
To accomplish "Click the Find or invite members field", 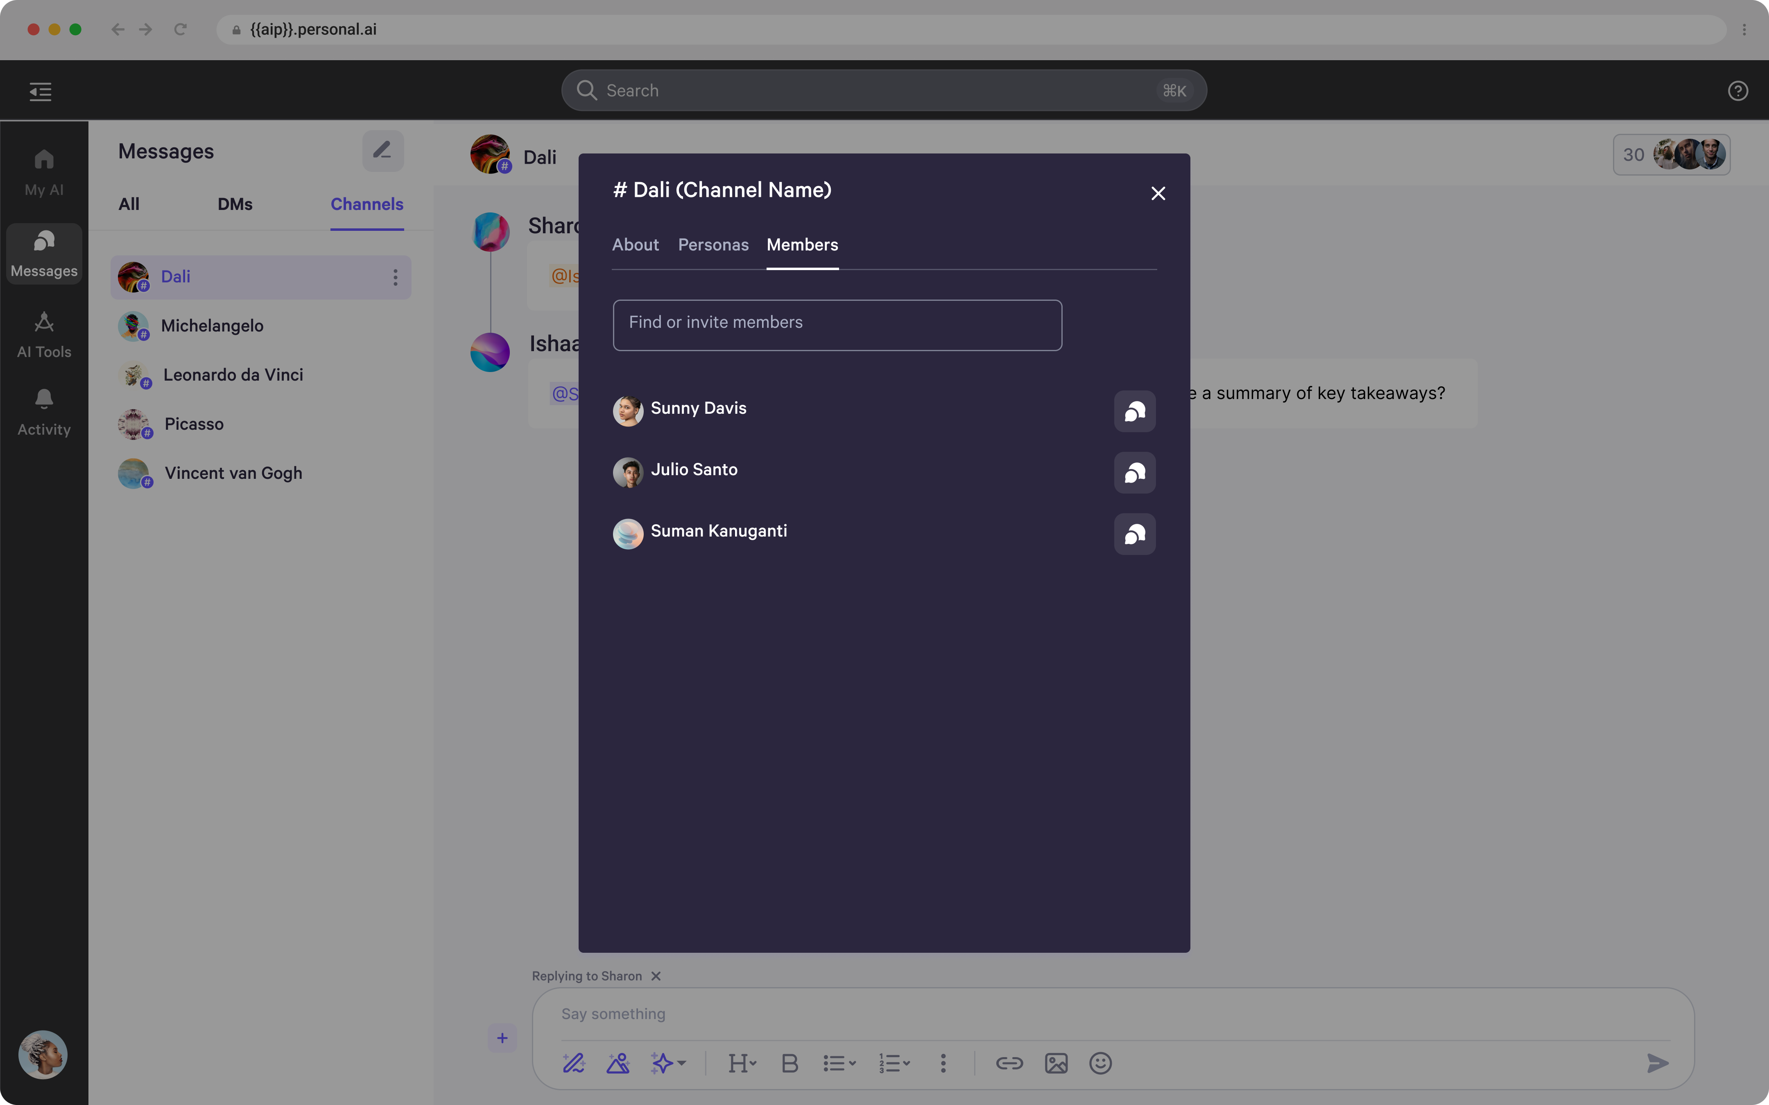I will click(x=837, y=325).
